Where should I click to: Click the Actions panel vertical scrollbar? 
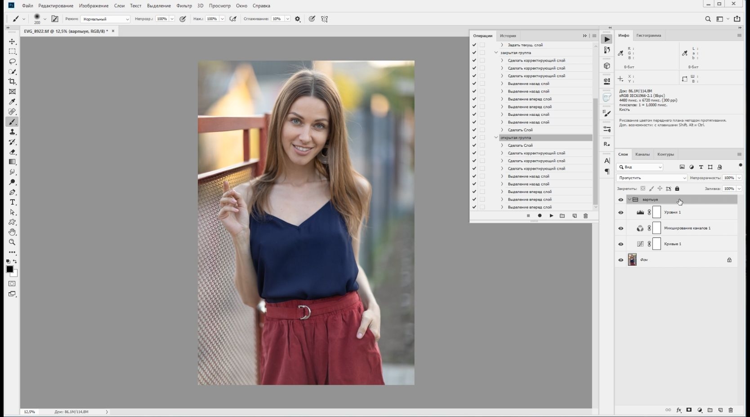[x=595, y=150]
